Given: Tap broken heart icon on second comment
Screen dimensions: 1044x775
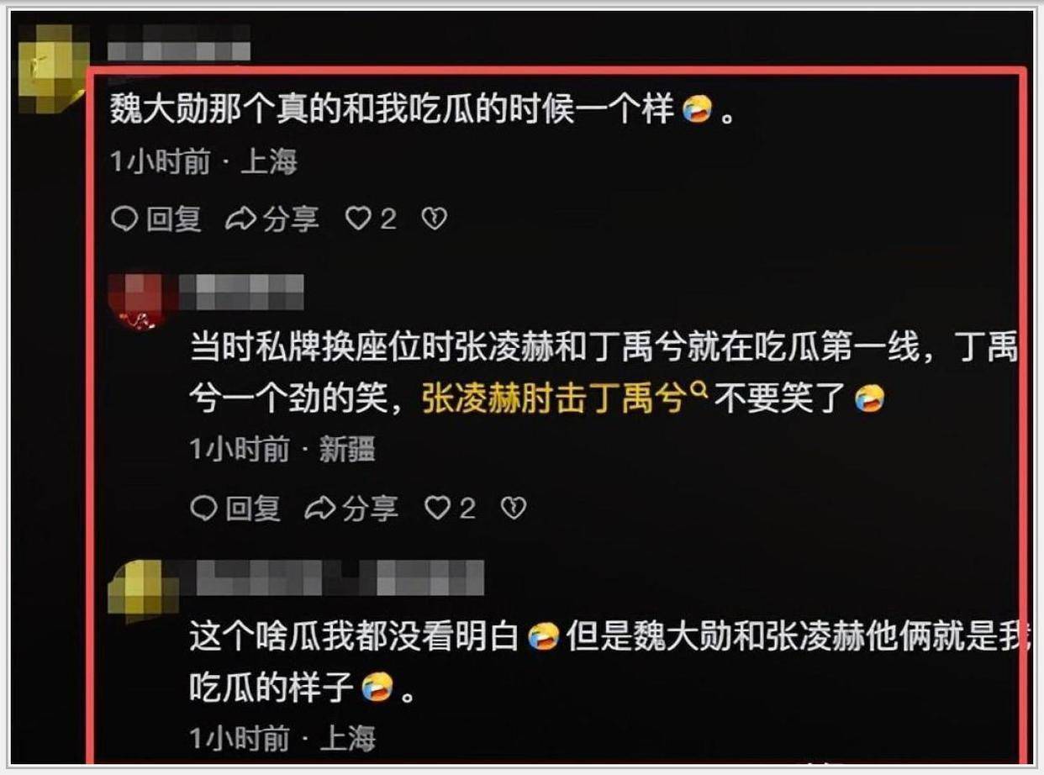Looking at the screenshot, I should [514, 508].
